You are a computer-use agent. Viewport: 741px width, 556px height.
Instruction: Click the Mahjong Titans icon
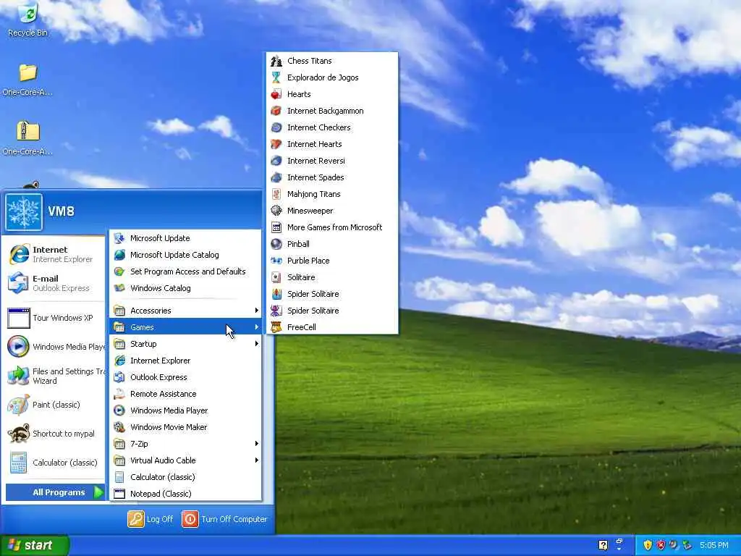[x=276, y=194]
